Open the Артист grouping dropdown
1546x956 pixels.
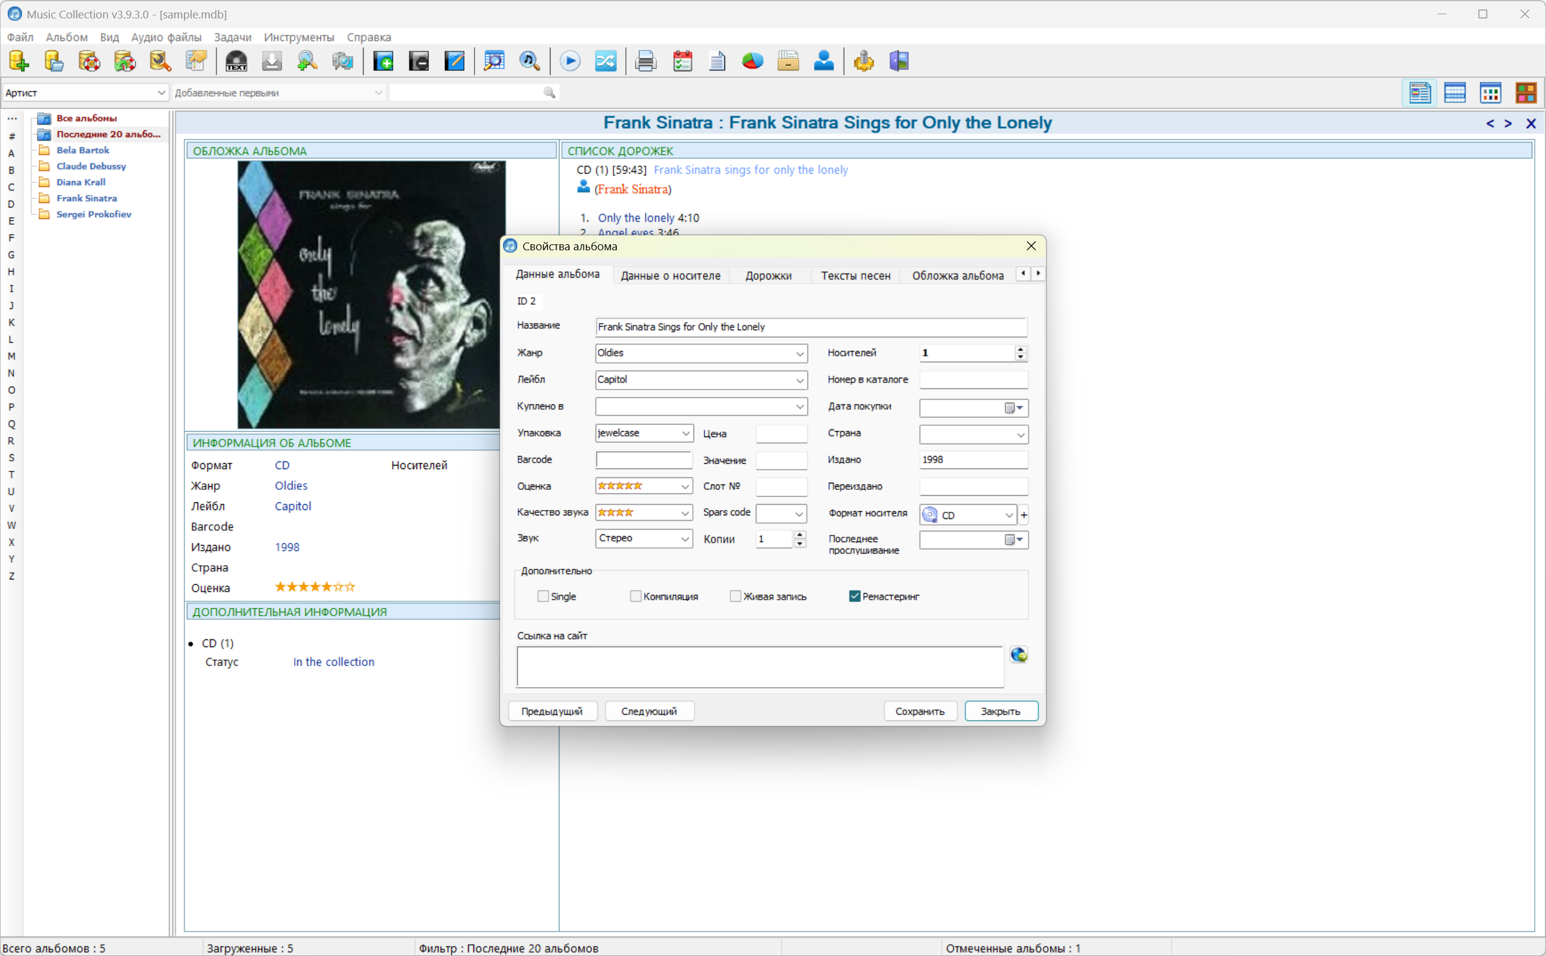click(161, 93)
